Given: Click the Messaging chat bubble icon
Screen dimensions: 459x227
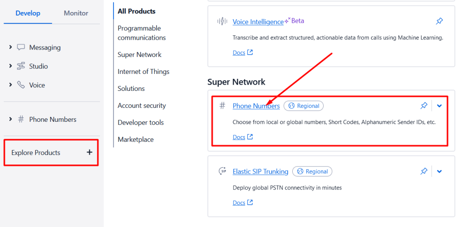Looking at the screenshot, I should 21,47.
